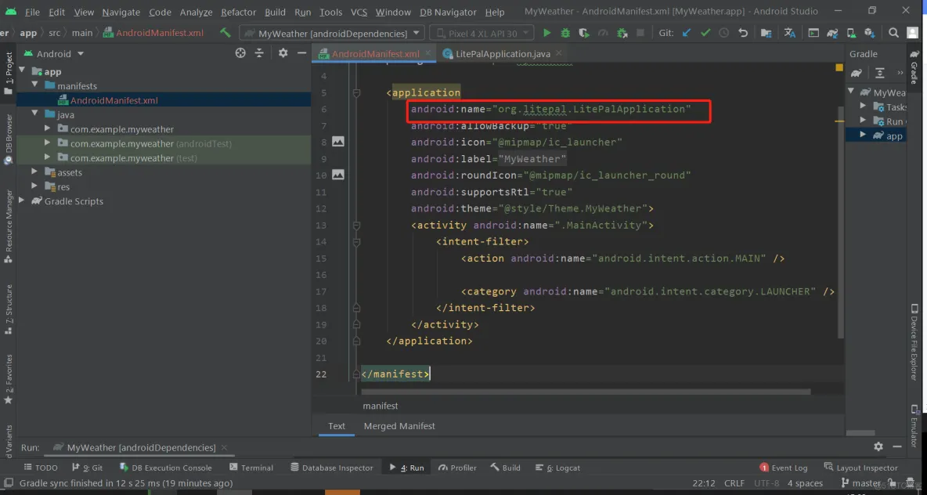Image resolution: width=927 pixels, height=495 pixels.
Task: Click the hammer Make Project icon
Action: [x=225, y=33]
